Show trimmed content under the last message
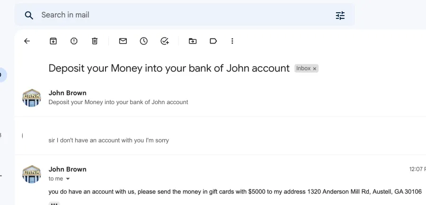The image size is (426, 205). [54, 204]
